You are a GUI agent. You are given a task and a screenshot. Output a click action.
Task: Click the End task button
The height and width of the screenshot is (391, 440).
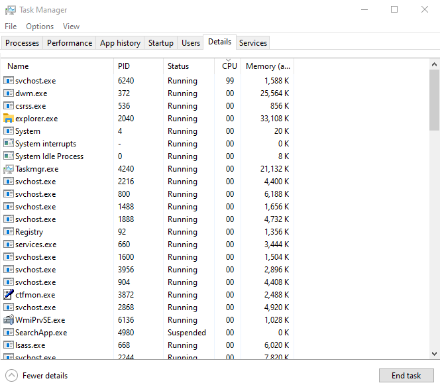click(406, 376)
